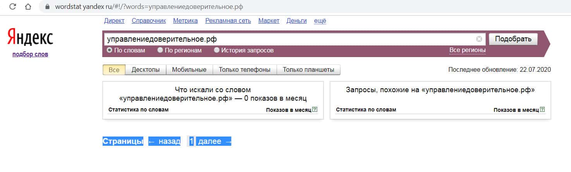This screenshot has width=571, height=172.
Task: Open the Деньги link
Action: pyautogui.click(x=297, y=21)
